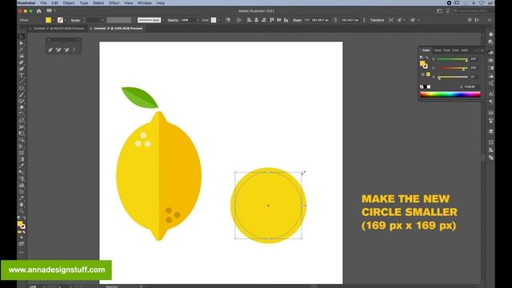The height and width of the screenshot is (288, 512).
Task: Select the Paintbrush tool
Action: click(22, 94)
